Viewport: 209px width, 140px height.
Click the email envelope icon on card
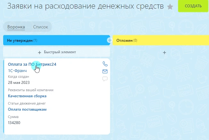(105, 71)
